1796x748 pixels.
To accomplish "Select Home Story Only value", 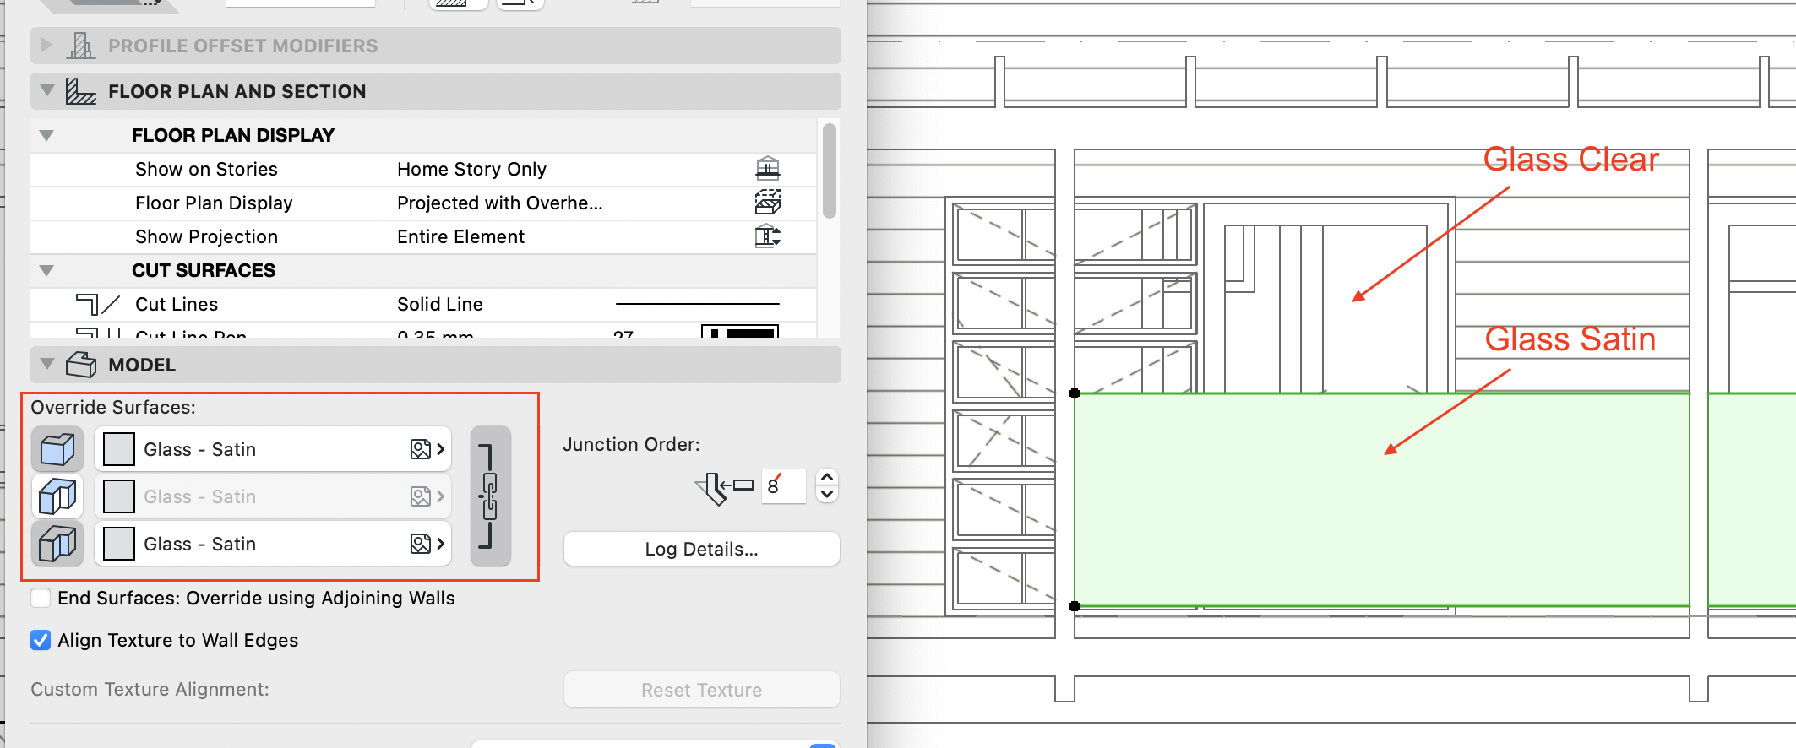I will coord(471,169).
